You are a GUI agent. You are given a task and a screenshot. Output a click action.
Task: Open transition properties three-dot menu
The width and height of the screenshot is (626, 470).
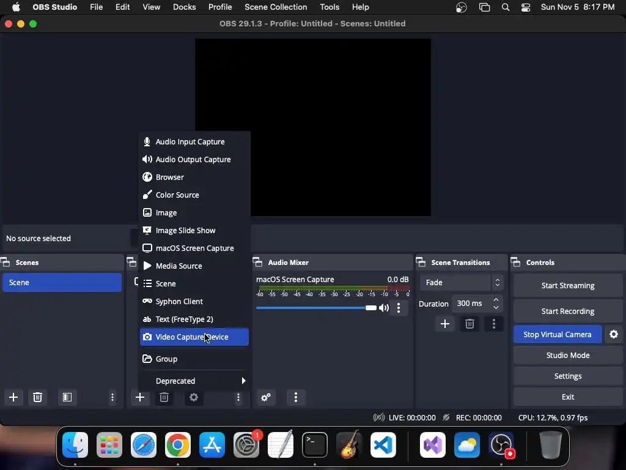[x=494, y=324]
